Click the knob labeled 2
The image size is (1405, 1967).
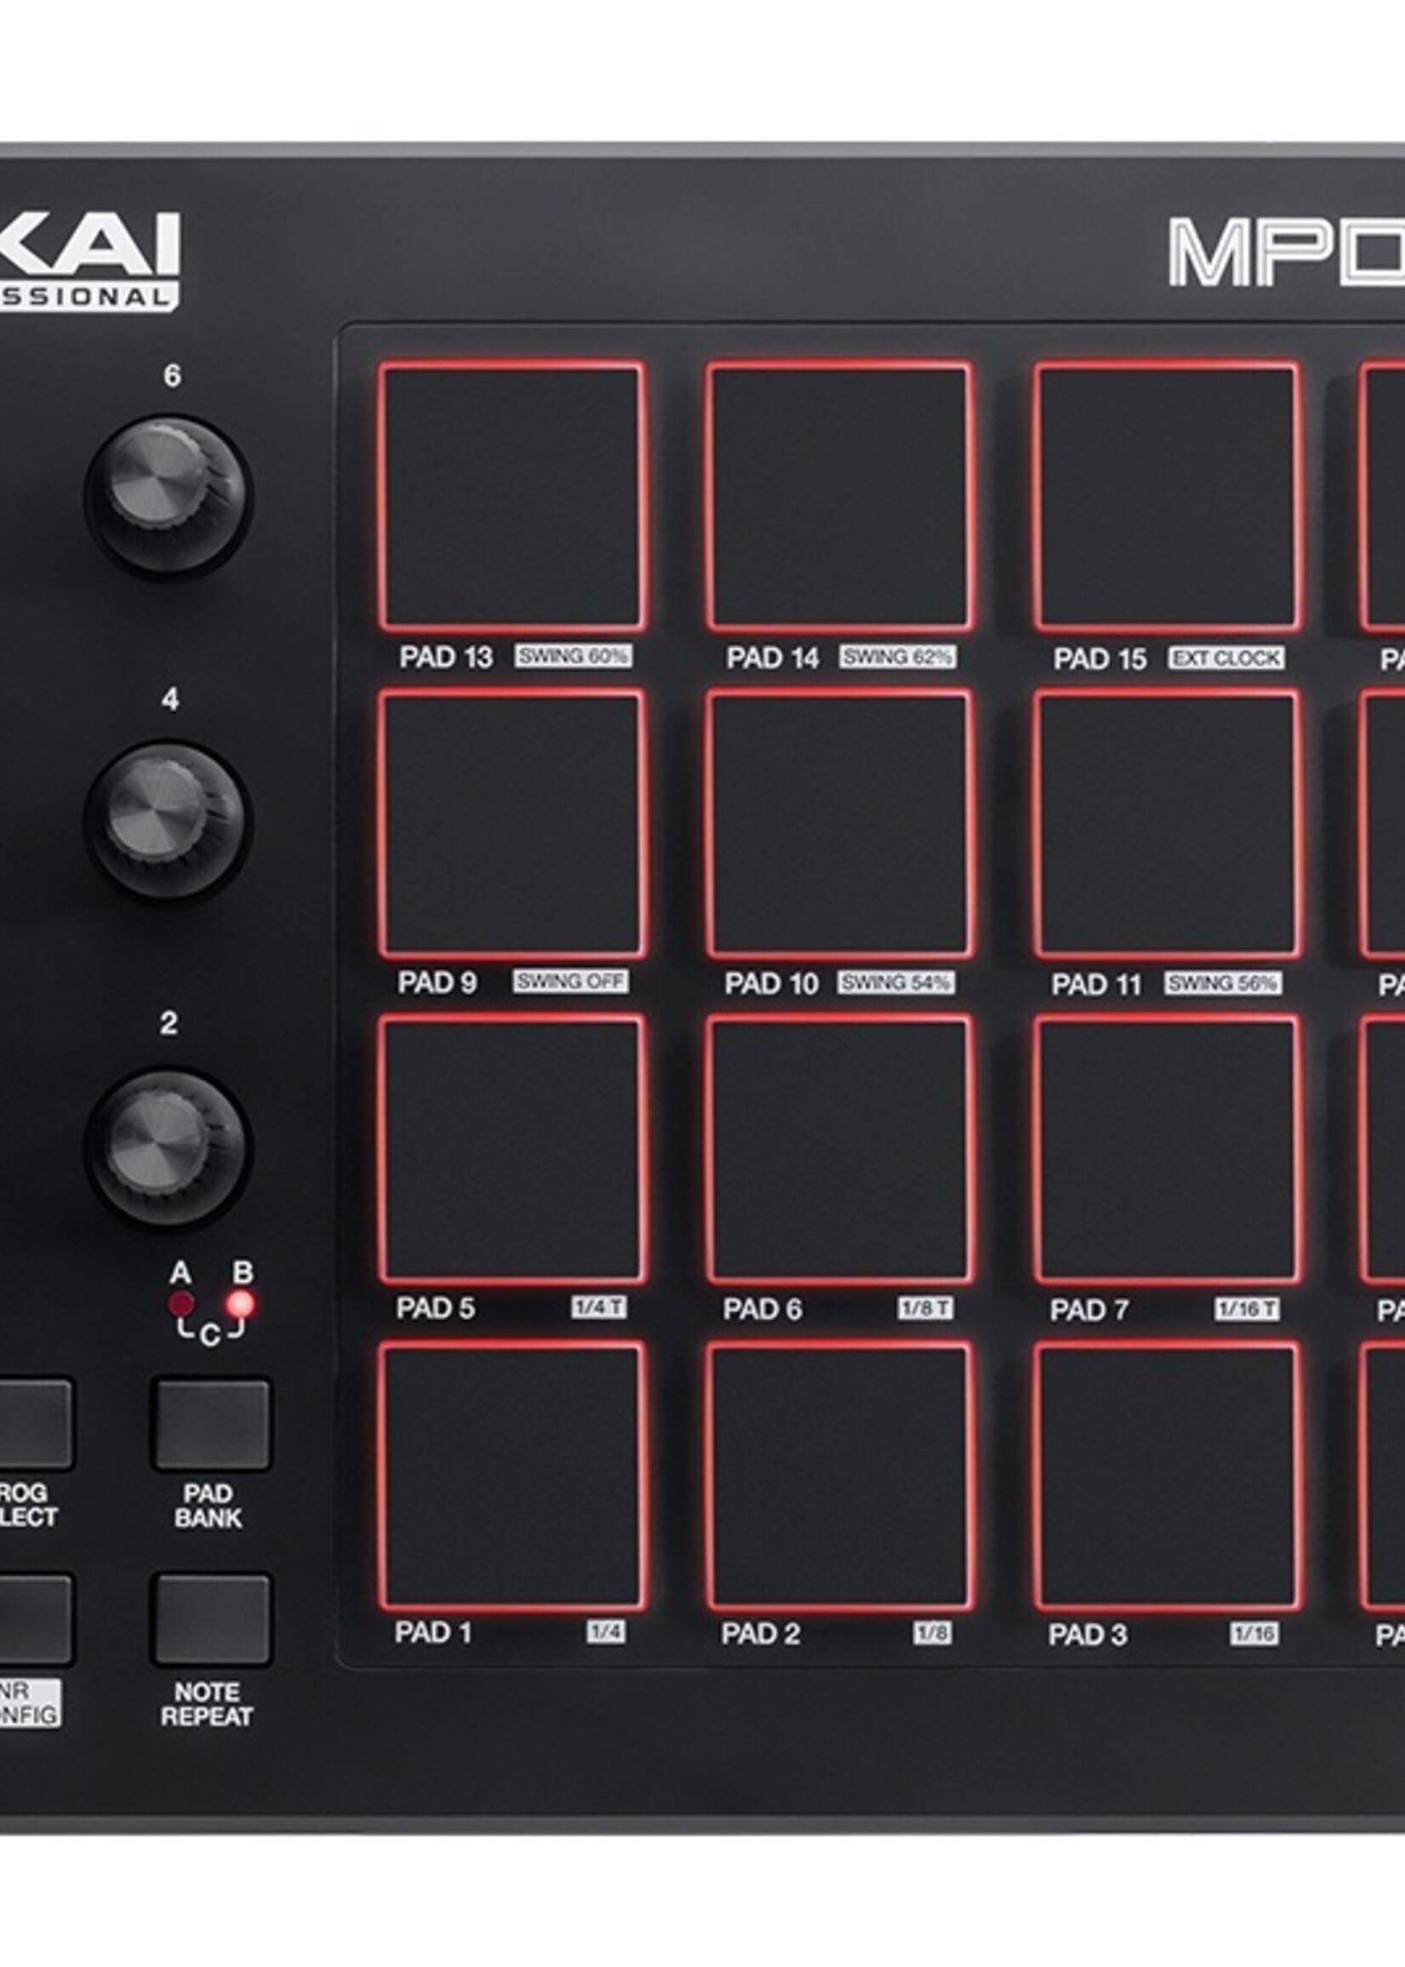[x=168, y=1147]
